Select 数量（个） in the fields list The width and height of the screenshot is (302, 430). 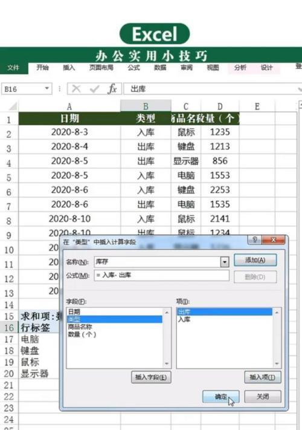[x=114, y=334]
